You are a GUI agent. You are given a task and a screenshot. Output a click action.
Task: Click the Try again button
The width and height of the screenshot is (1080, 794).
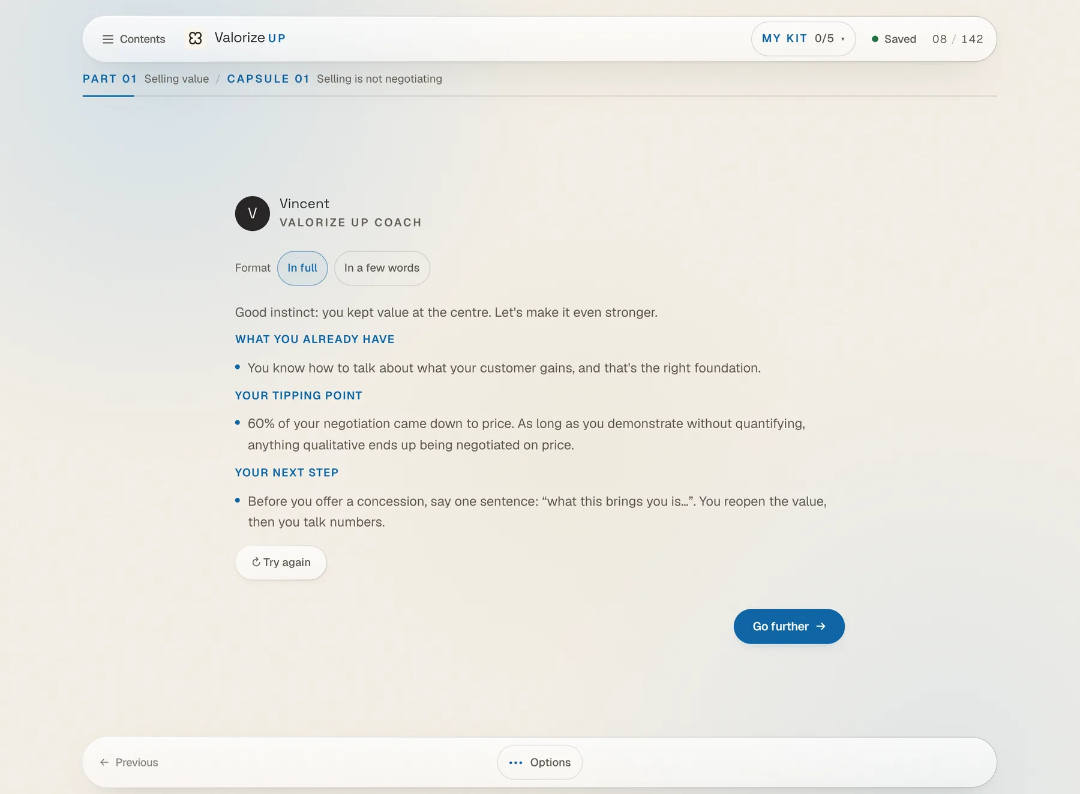point(281,563)
